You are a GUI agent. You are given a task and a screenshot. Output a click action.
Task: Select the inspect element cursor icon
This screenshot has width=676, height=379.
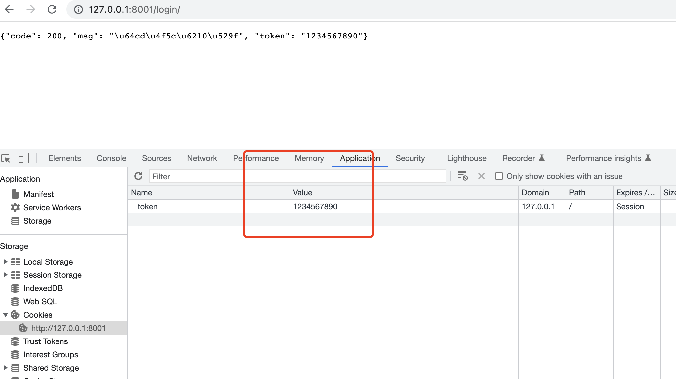[6, 158]
